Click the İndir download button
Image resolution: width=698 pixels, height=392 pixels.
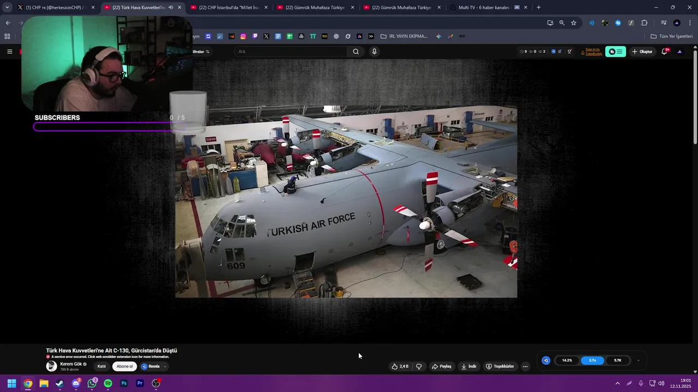coord(469,366)
